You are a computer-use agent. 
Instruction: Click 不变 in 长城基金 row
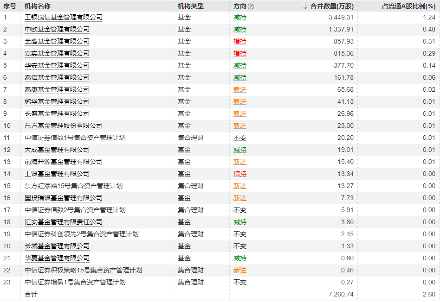pos(240,246)
